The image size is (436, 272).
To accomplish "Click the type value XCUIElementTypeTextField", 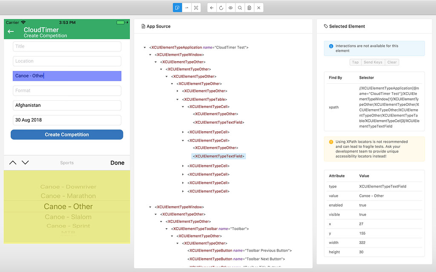I will [x=383, y=187].
